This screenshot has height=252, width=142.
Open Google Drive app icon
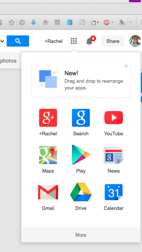click(81, 192)
